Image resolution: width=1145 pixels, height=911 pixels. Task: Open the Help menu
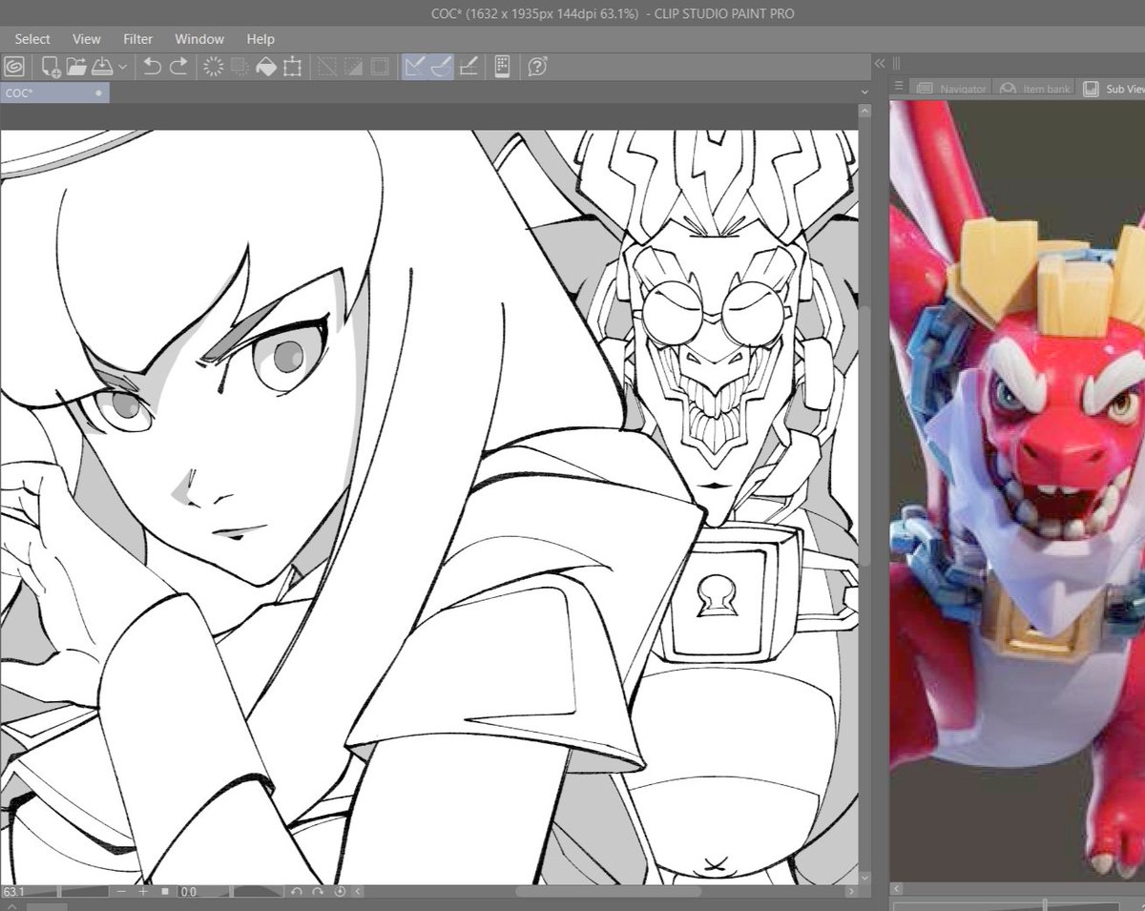click(x=260, y=39)
